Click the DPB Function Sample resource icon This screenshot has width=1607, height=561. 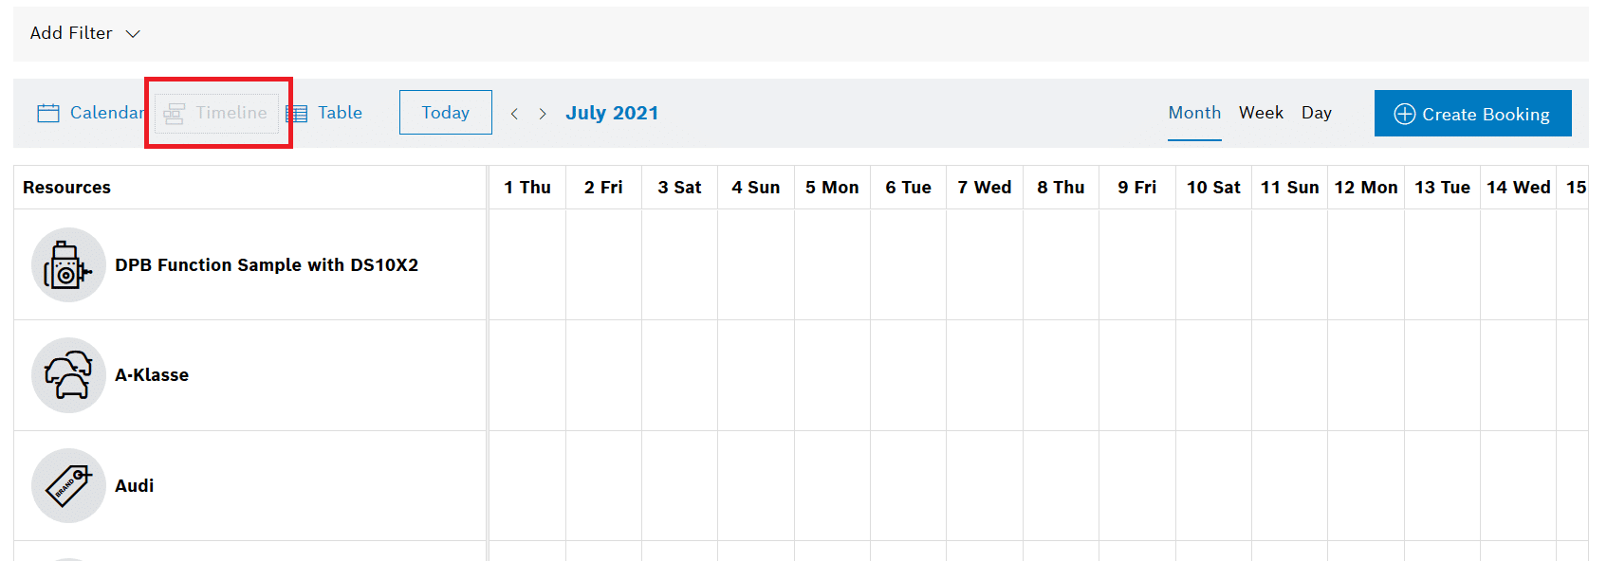coord(68,265)
